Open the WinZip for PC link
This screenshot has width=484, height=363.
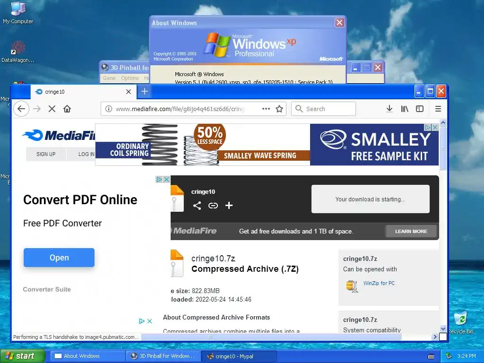[x=379, y=283]
